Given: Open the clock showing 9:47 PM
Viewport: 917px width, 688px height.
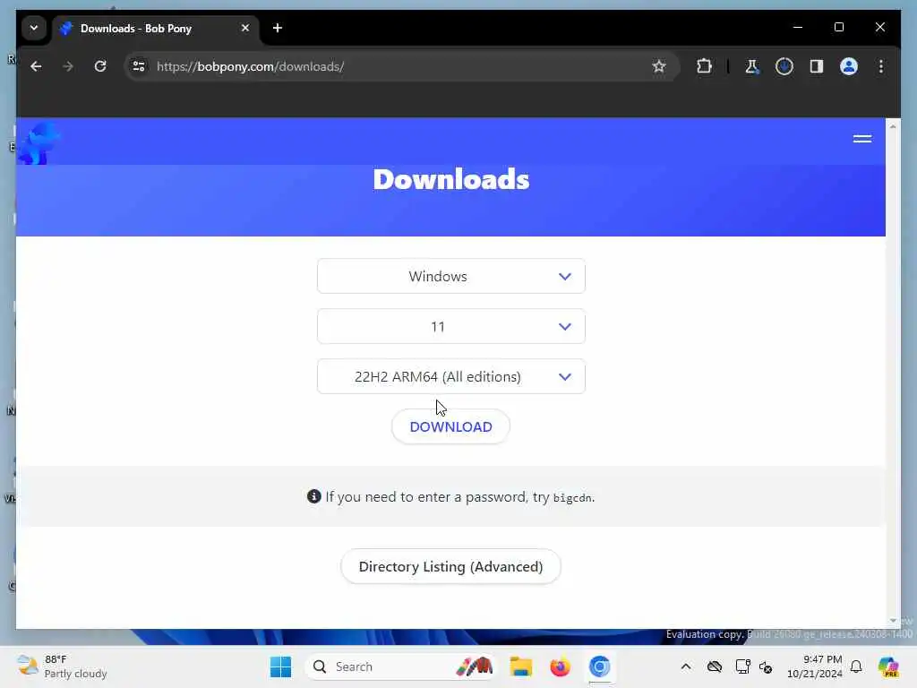Looking at the screenshot, I should 815,666.
